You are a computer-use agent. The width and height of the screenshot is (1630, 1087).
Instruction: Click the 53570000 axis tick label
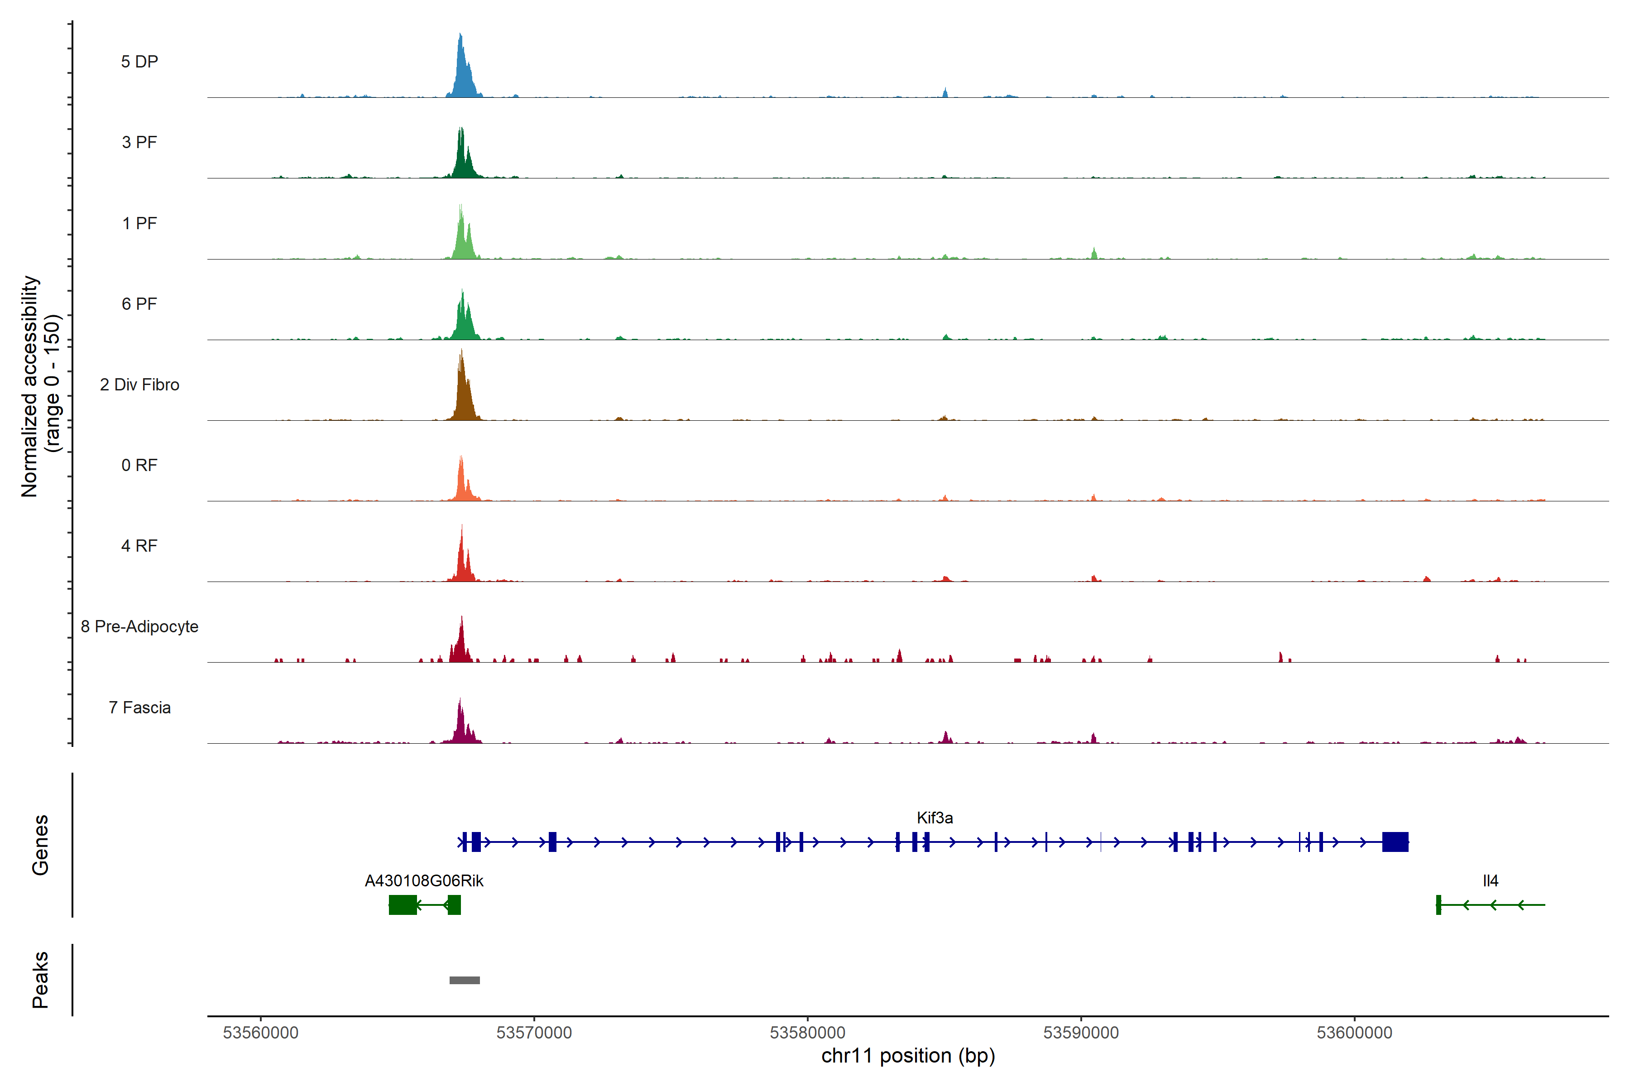click(534, 1032)
